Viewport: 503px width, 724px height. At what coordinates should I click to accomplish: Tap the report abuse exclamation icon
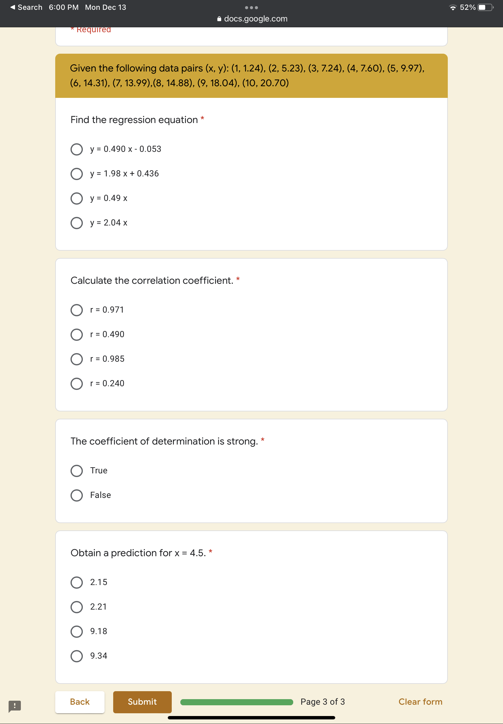pyautogui.click(x=15, y=706)
